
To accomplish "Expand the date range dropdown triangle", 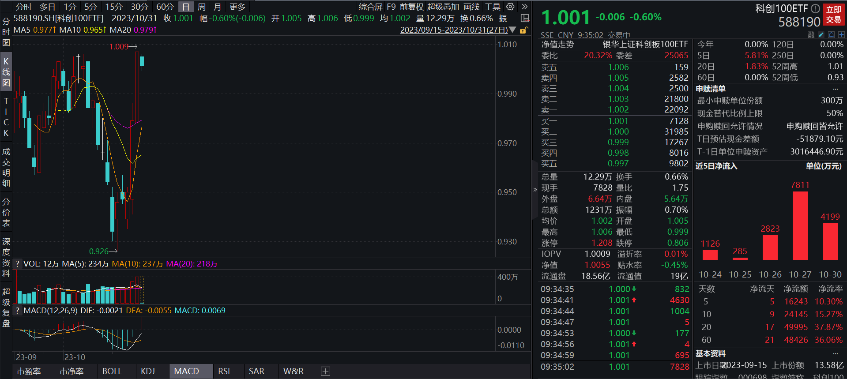I will 512,30.
